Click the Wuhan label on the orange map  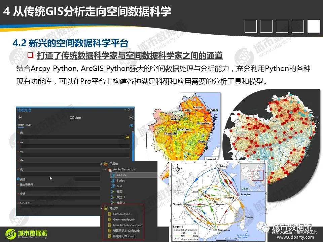[175, 119]
